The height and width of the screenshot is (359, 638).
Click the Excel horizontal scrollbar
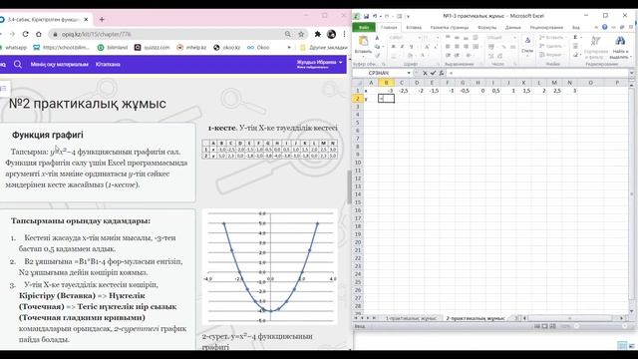point(574,318)
